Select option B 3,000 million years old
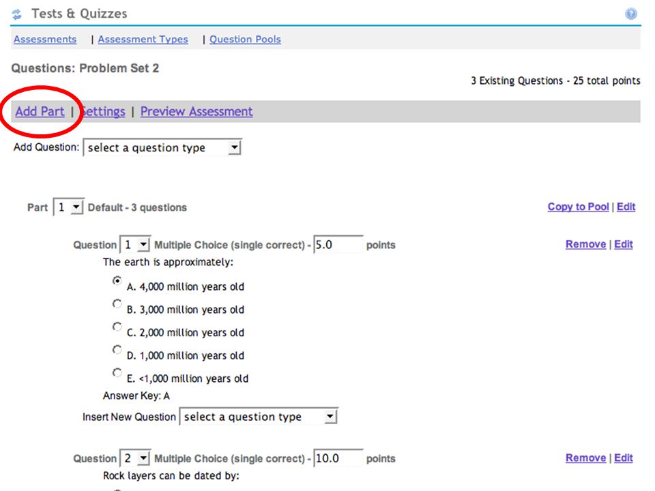The image size is (655, 491). tap(117, 303)
